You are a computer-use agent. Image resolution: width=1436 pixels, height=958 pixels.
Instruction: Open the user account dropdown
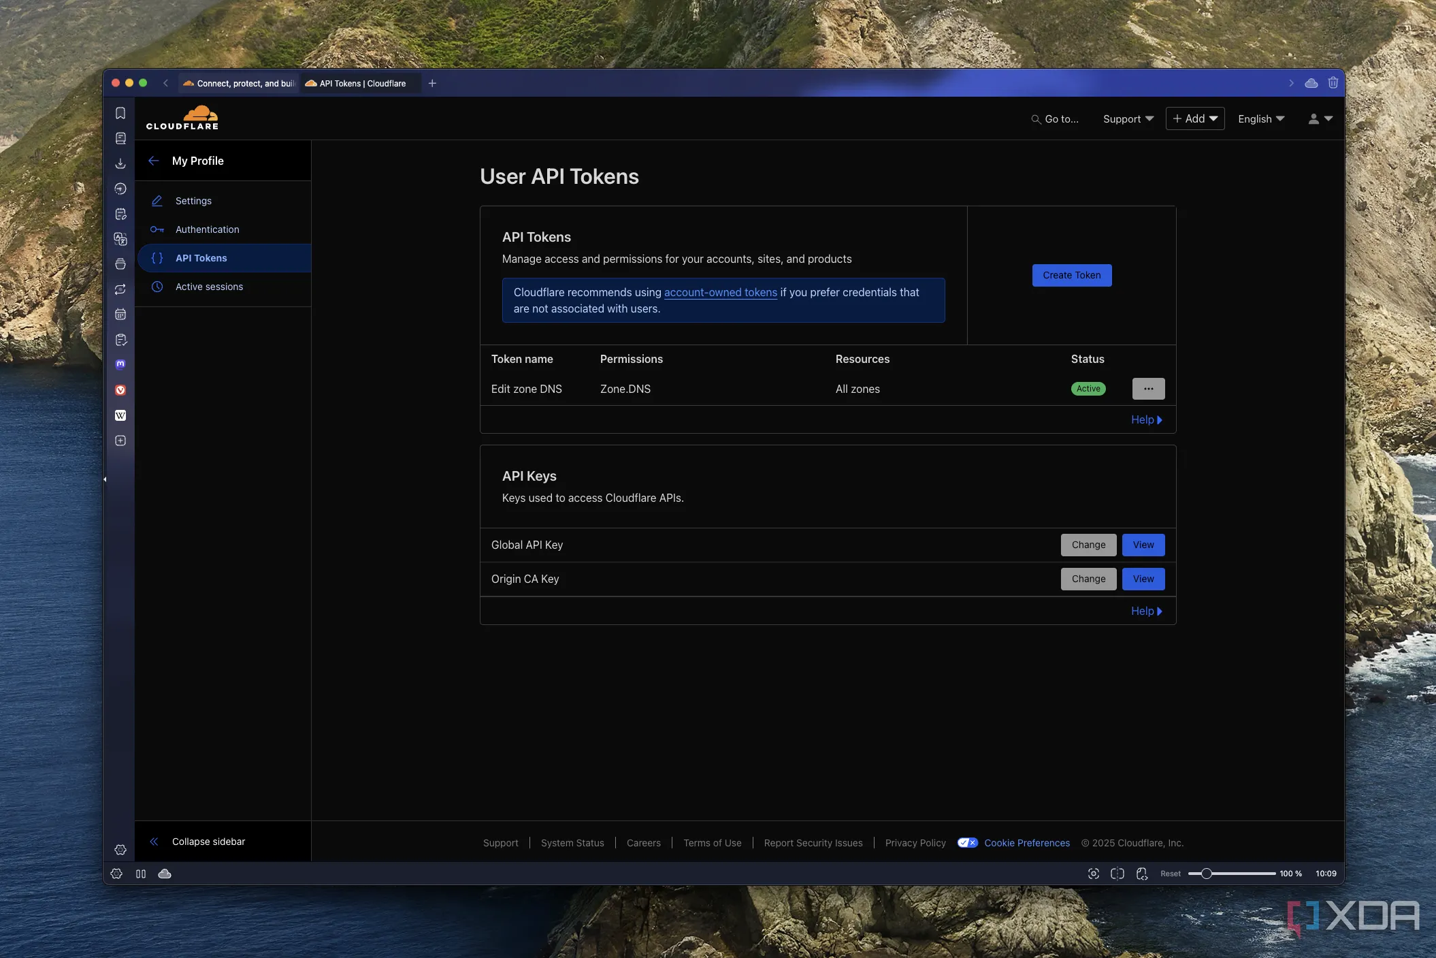click(x=1320, y=119)
